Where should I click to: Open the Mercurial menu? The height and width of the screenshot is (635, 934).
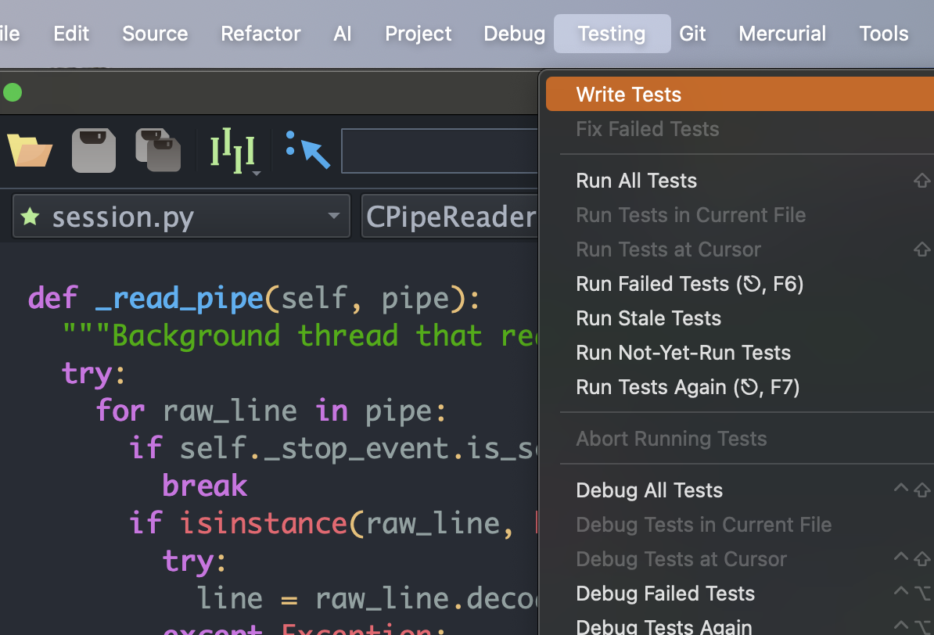(782, 34)
